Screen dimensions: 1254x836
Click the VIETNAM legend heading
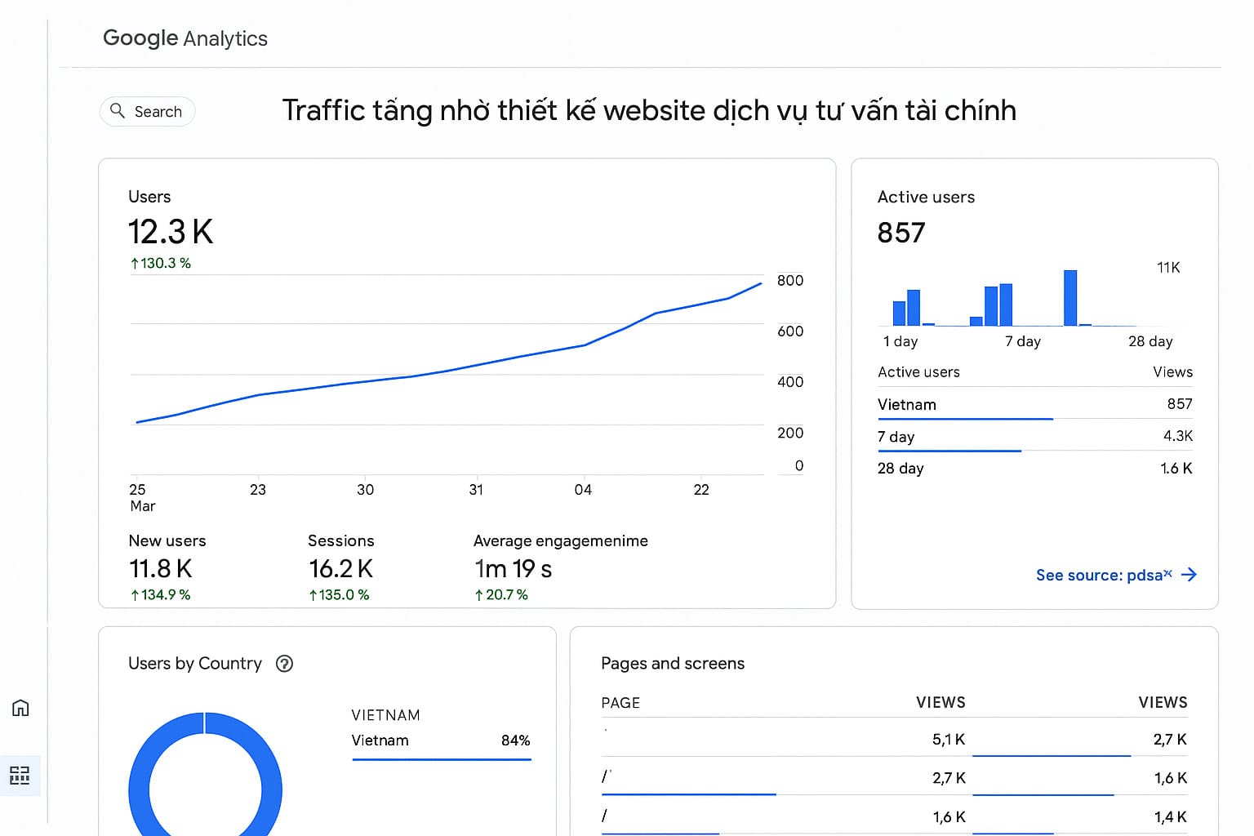click(x=385, y=715)
